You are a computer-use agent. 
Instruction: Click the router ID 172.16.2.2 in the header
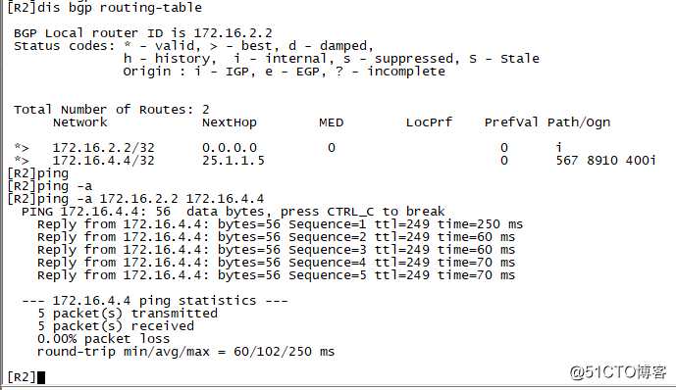point(233,33)
